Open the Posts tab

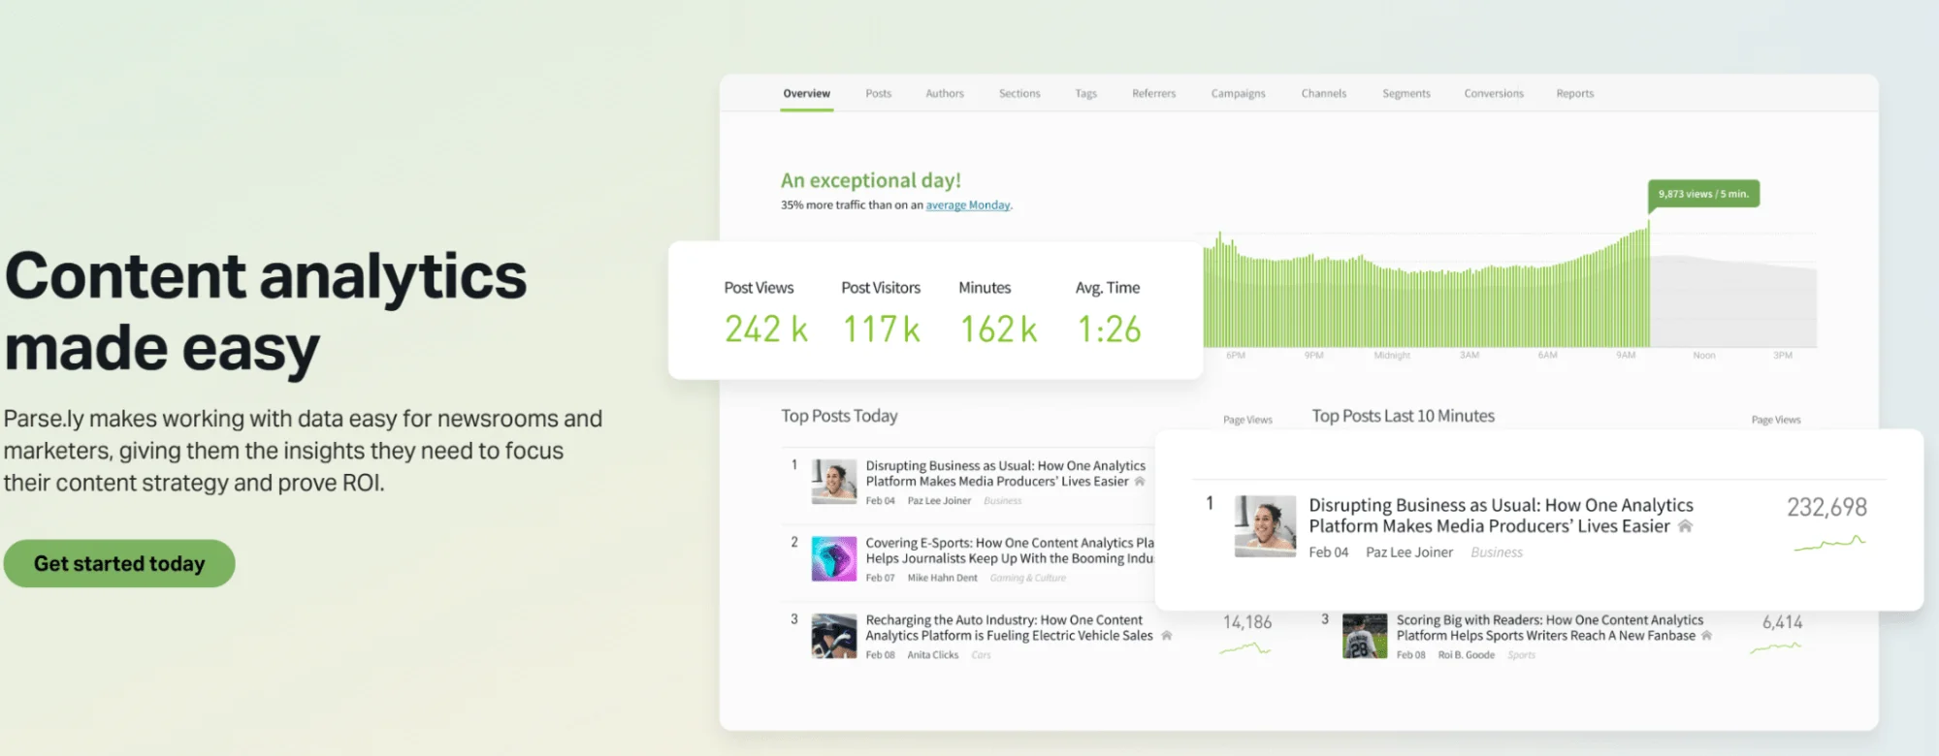click(x=878, y=94)
